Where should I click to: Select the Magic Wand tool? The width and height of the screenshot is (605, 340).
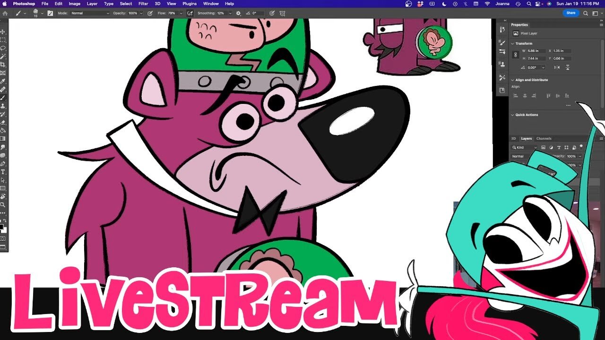(3, 56)
